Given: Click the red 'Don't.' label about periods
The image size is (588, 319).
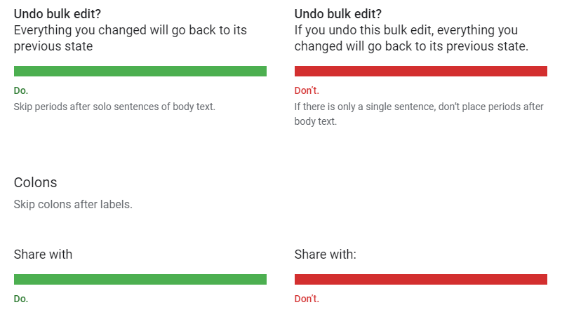Looking at the screenshot, I should (307, 90).
